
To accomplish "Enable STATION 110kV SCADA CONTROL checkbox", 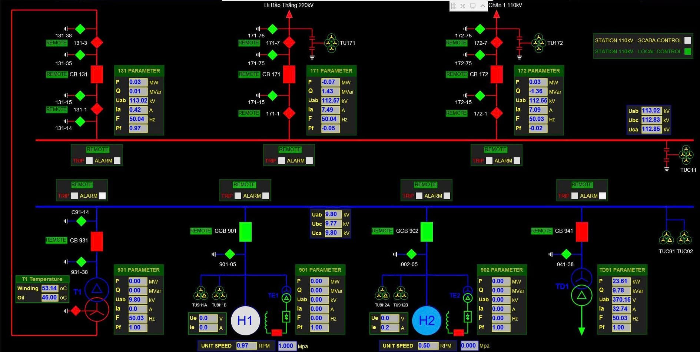I will [x=688, y=40].
